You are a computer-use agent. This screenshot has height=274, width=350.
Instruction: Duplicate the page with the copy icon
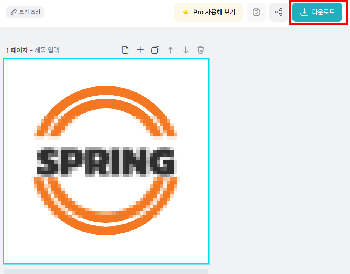[x=155, y=50]
